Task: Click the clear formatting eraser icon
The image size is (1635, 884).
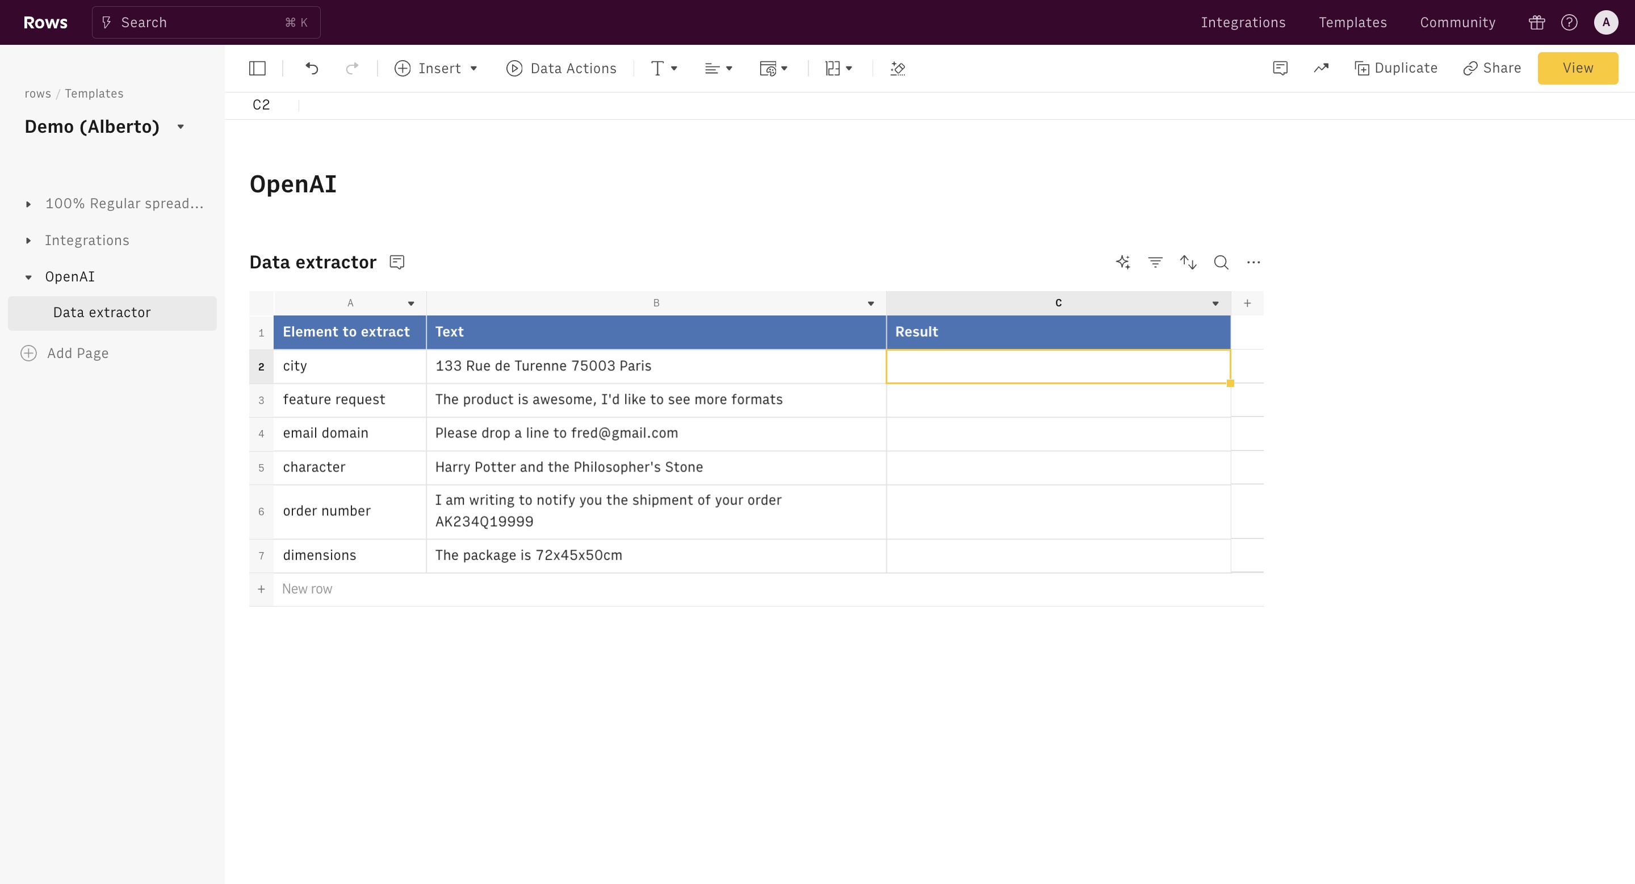Action: click(x=898, y=68)
